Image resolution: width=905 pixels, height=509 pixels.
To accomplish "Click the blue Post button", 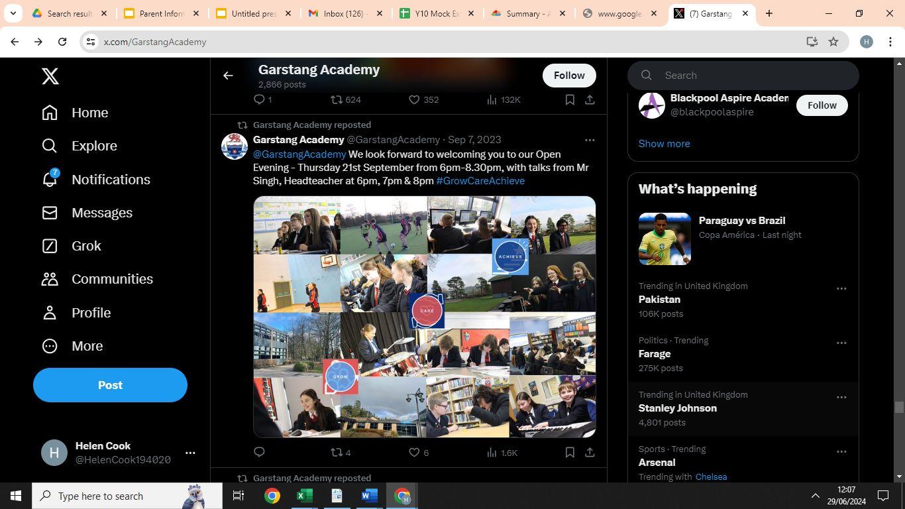I will [110, 385].
